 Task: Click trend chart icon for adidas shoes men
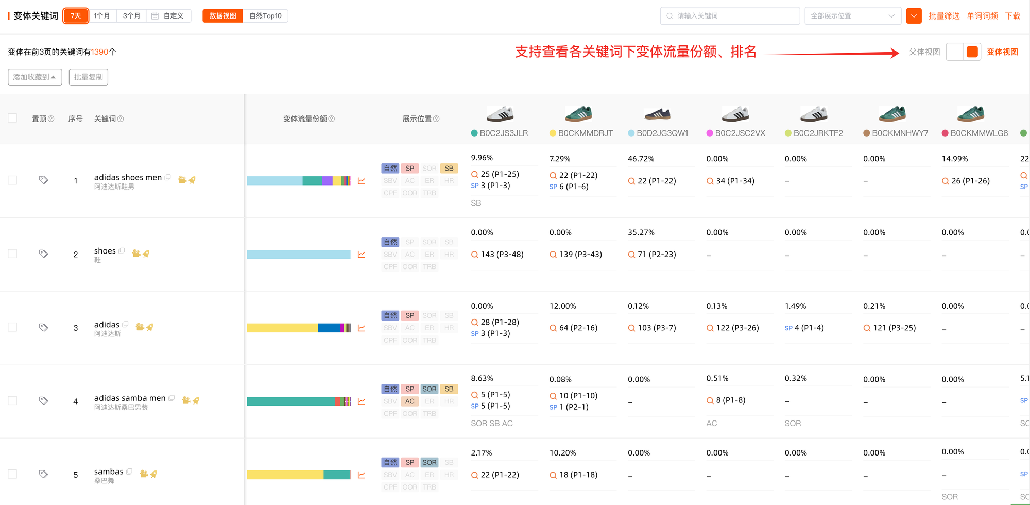click(x=362, y=181)
